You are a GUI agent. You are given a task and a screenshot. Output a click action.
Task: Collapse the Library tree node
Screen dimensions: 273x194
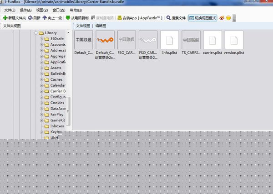pos(36,33)
